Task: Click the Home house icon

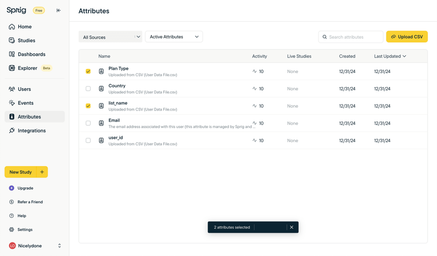Action: click(x=11, y=27)
